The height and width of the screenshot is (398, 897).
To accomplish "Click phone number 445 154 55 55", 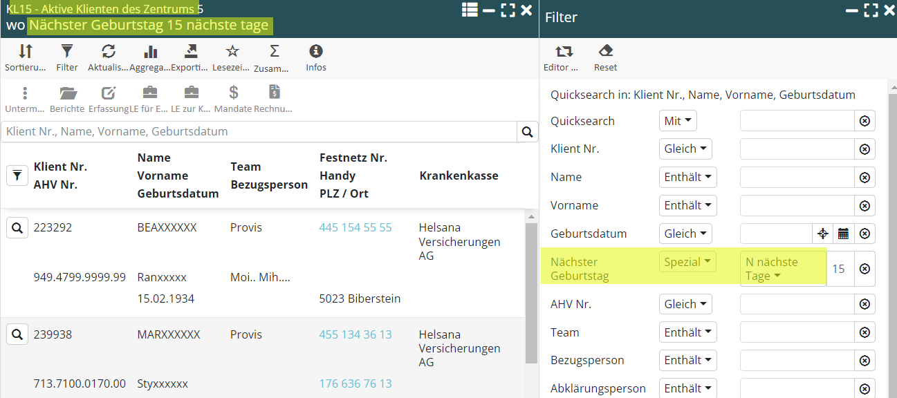I will [x=355, y=227].
